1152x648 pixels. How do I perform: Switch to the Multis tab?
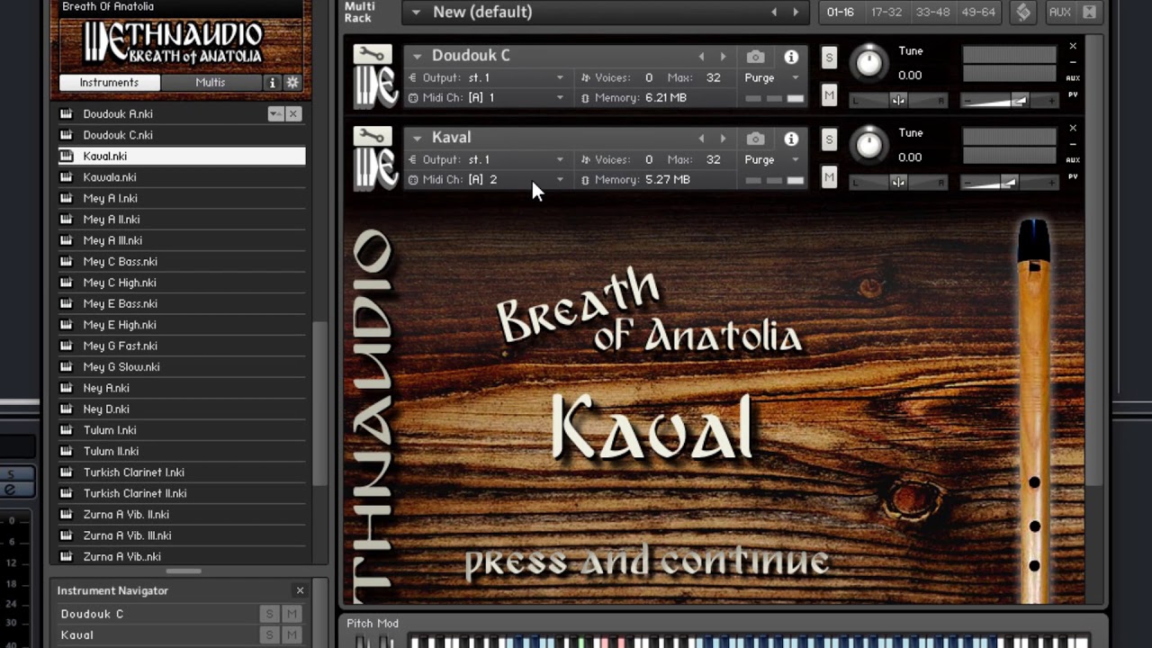click(211, 83)
